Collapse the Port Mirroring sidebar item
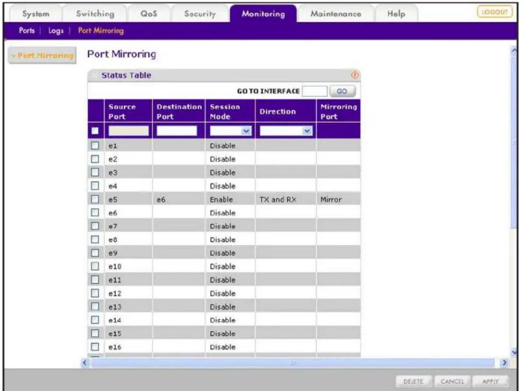The image size is (520, 391). [42, 55]
